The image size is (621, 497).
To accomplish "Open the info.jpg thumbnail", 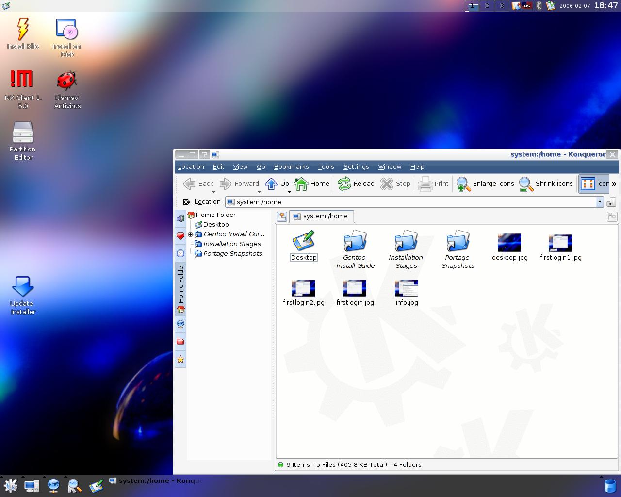I will click(407, 293).
